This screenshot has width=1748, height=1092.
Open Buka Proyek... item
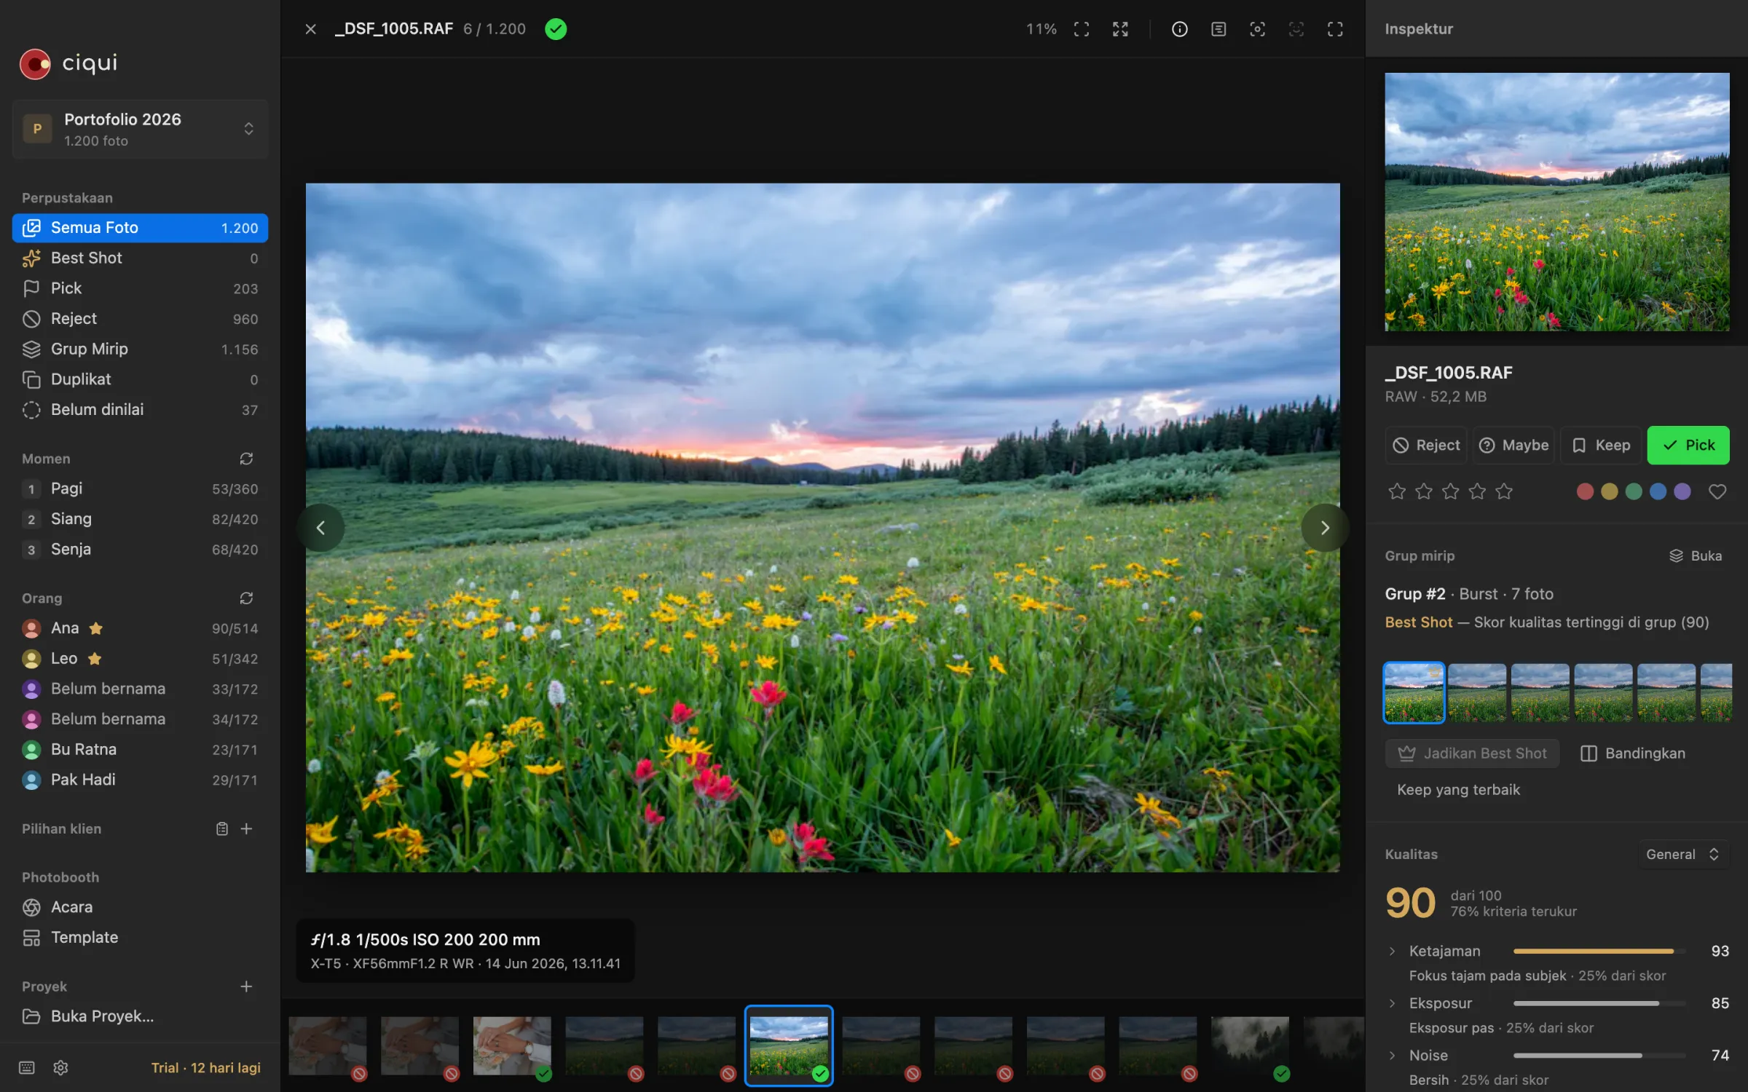pos(141,1016)
